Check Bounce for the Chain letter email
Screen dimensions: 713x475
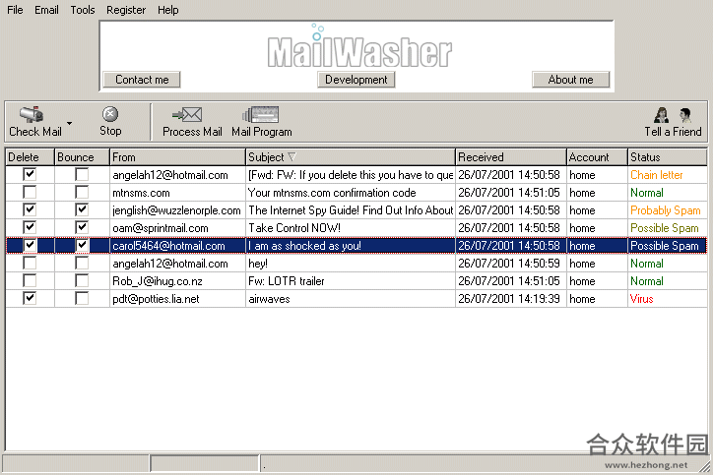pyautogui.click(x=82, y=174)
